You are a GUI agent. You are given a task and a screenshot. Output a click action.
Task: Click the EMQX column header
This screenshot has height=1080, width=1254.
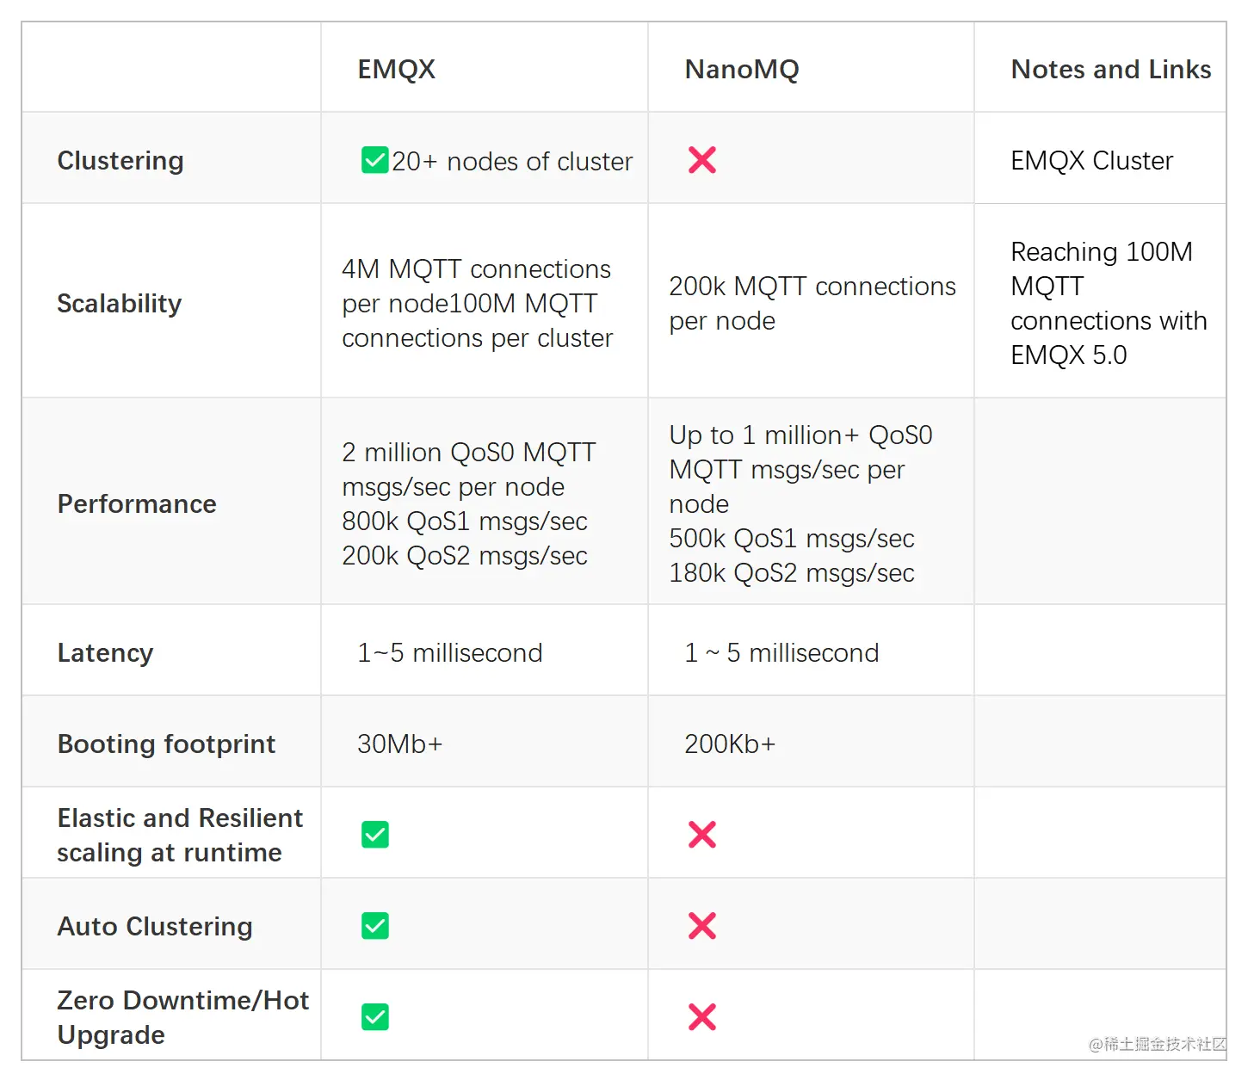(397, 70)
